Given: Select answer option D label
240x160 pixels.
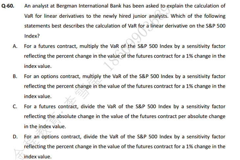Looking at the screenshot, I should [15, 137].
